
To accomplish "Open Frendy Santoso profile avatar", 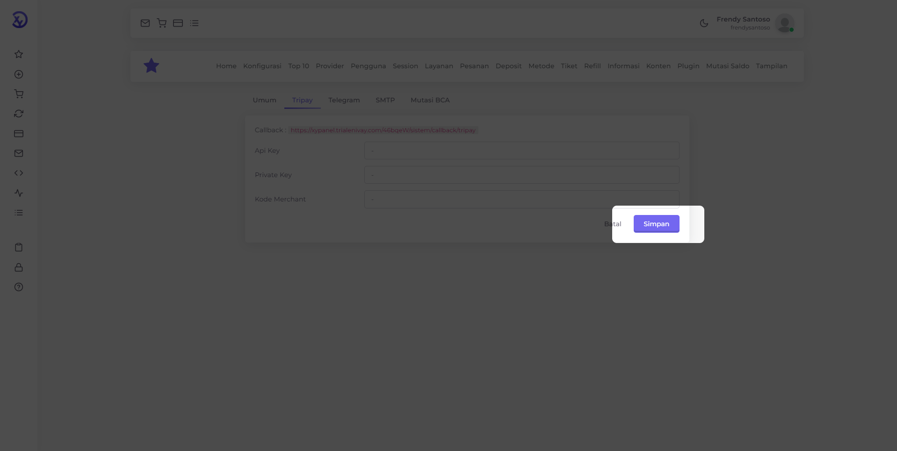I will coord(785,23).
